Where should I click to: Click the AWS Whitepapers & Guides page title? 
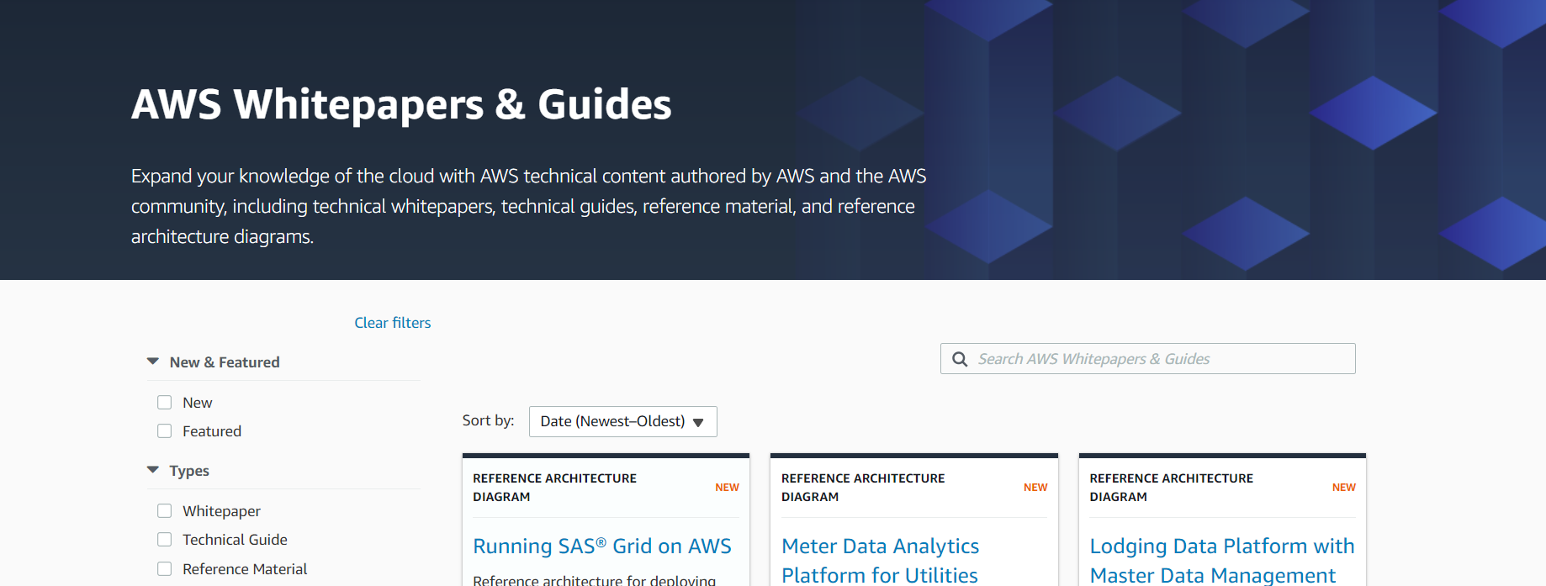(x=401, y=104)
